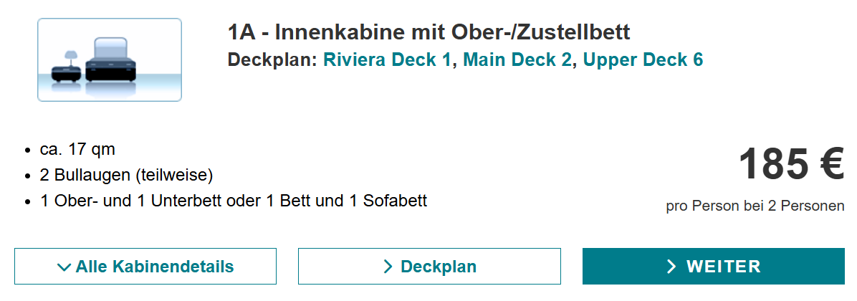Click the arrow icon beside WEITER
The height and width of the screenshot is (301, 857).
pyautogui.click(x=671, y=267)
